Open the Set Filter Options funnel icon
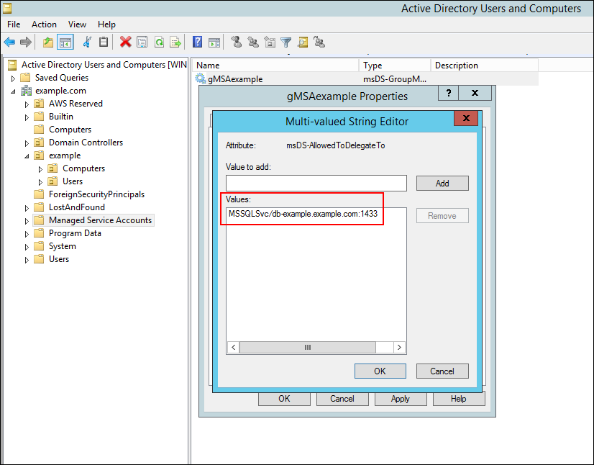Viewport: 594px width, 465px height. (x=287, y=42)
